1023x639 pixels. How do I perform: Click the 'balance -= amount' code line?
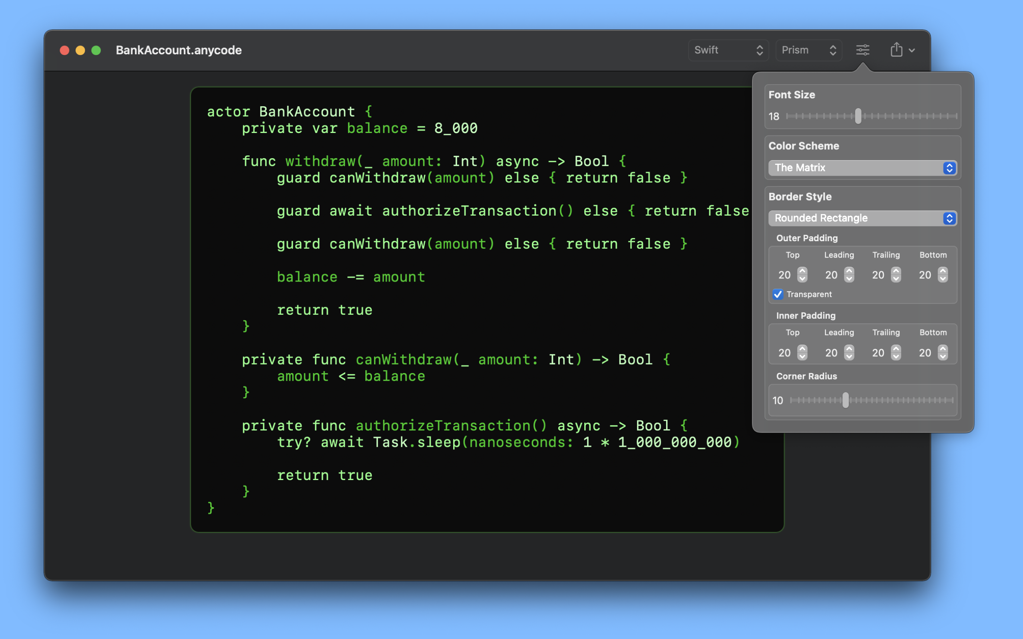point(351,277)
